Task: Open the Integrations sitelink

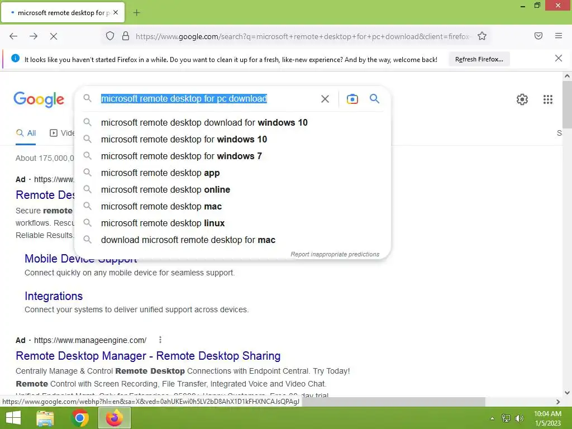Action: click(54, 296)
